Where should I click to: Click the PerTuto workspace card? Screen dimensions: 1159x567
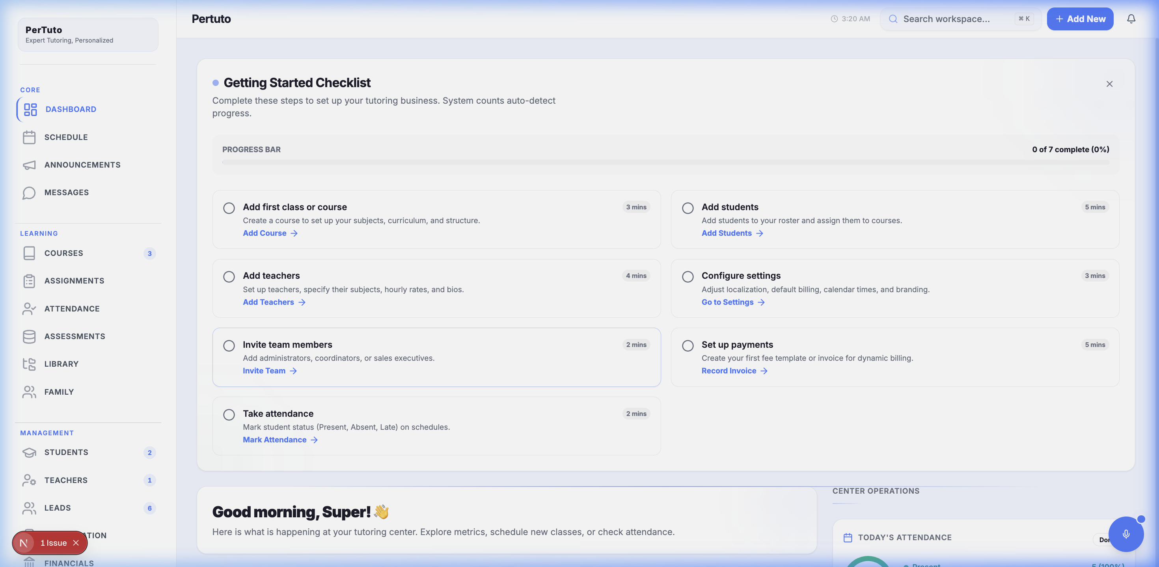click(88, 35)
